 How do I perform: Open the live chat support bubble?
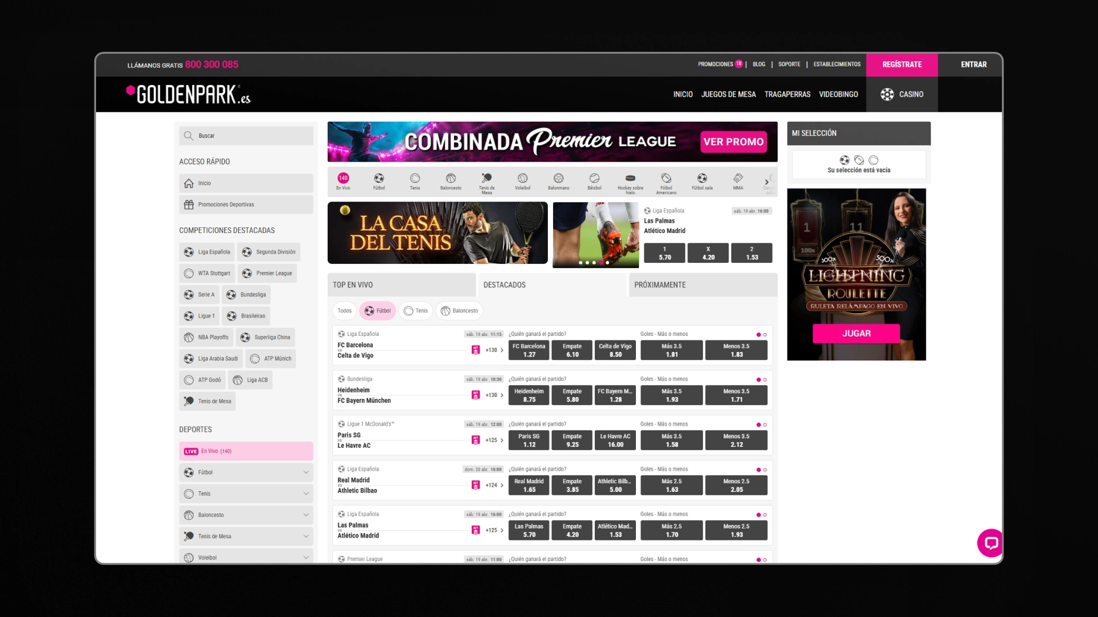coord(990,543)
